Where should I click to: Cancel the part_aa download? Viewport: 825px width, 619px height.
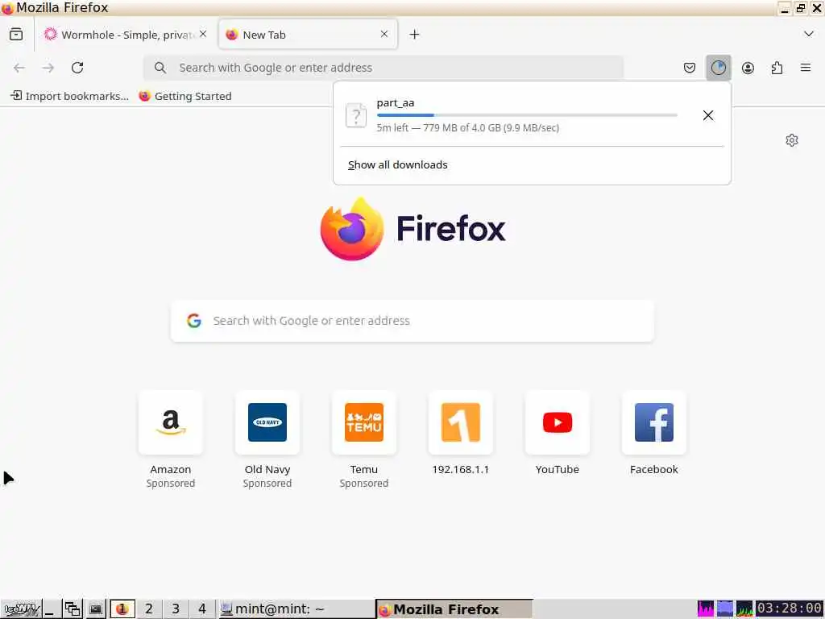coord(708,115)
